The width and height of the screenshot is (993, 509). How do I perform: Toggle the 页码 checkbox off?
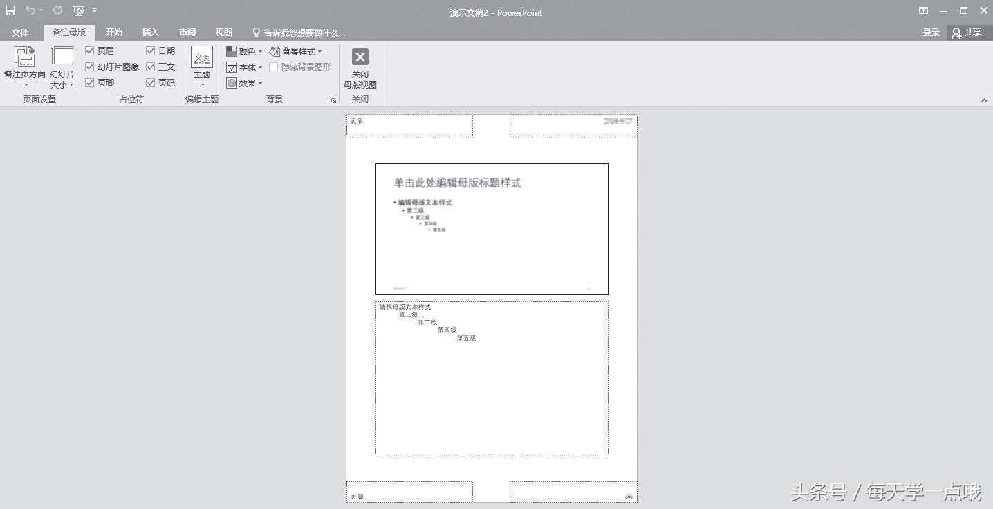point(151,82)
